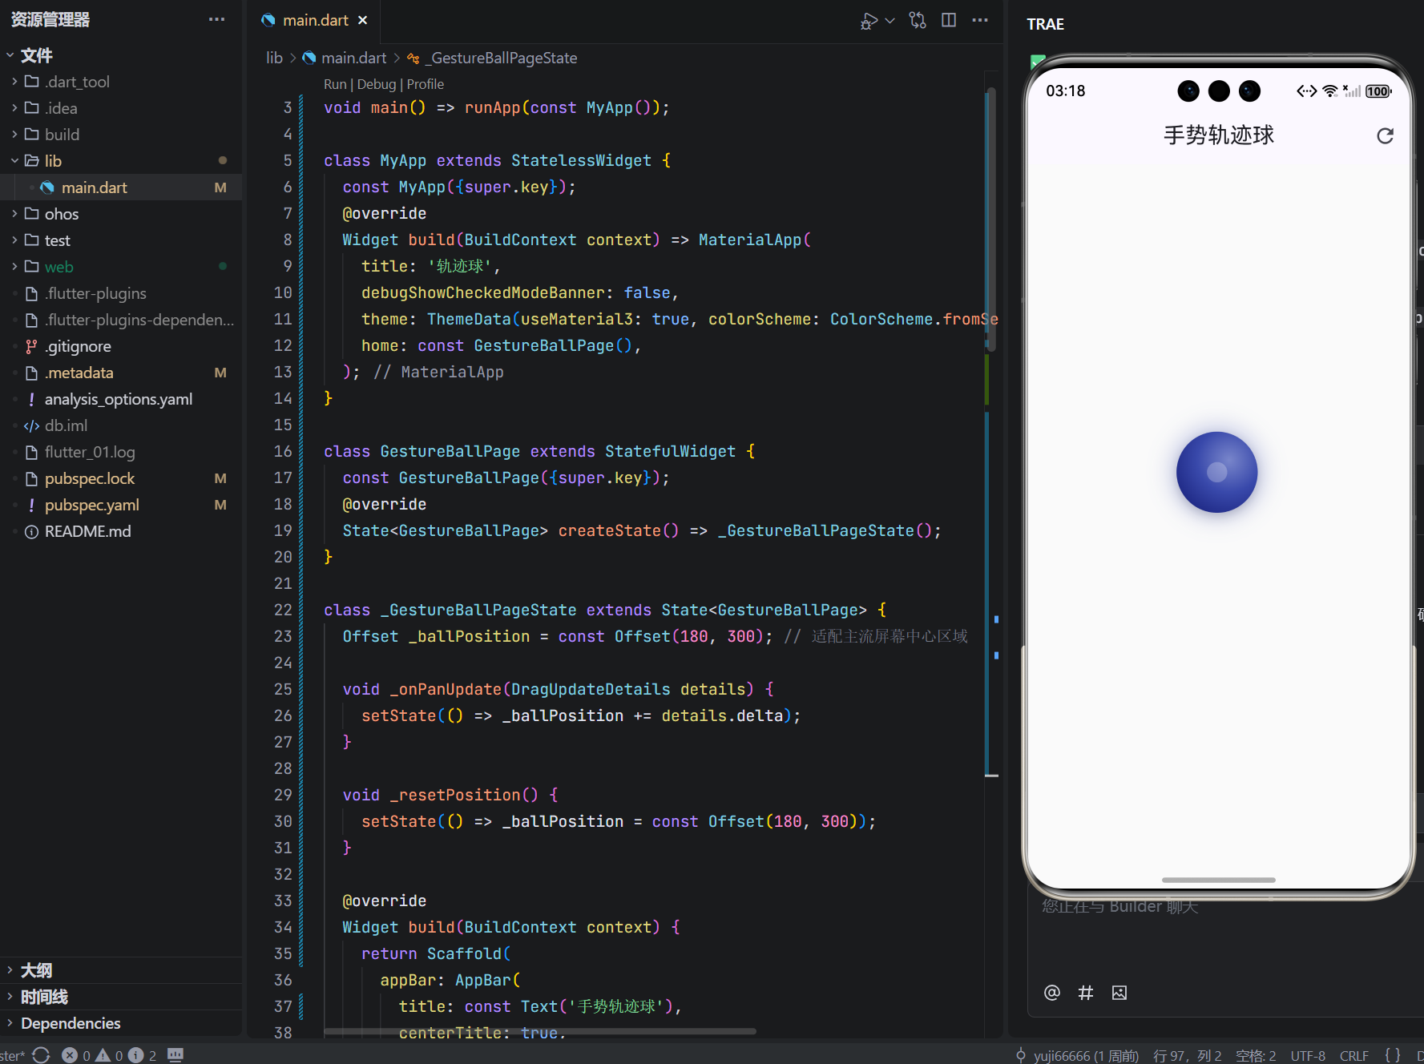The height and width of the screenshot is (1064, 1424).
Task: Click the sync icon in the status bar
Action: [42, 1055]
